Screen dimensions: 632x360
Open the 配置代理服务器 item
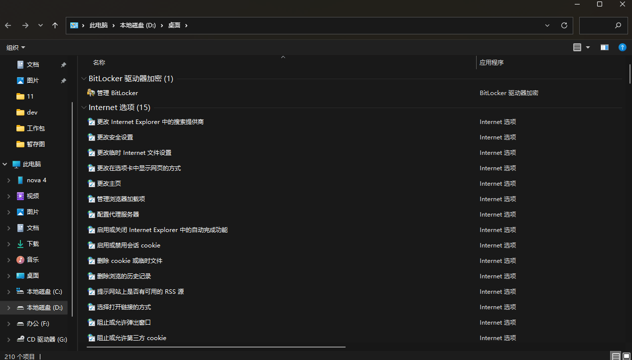(118, 215)
